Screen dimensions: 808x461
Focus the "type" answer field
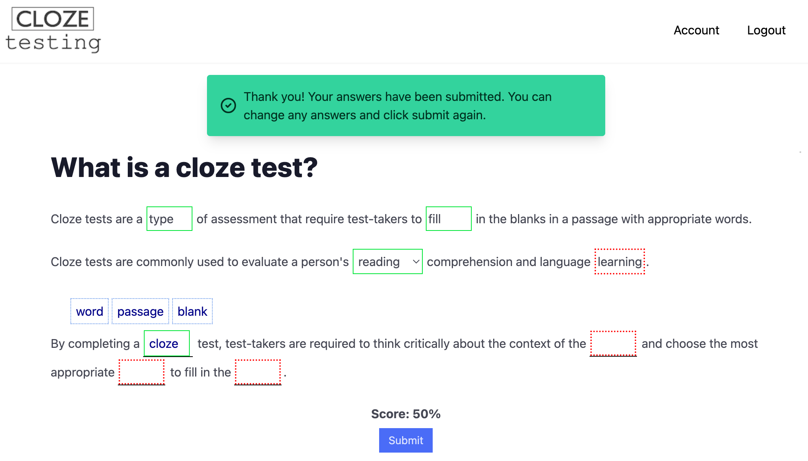169,219
